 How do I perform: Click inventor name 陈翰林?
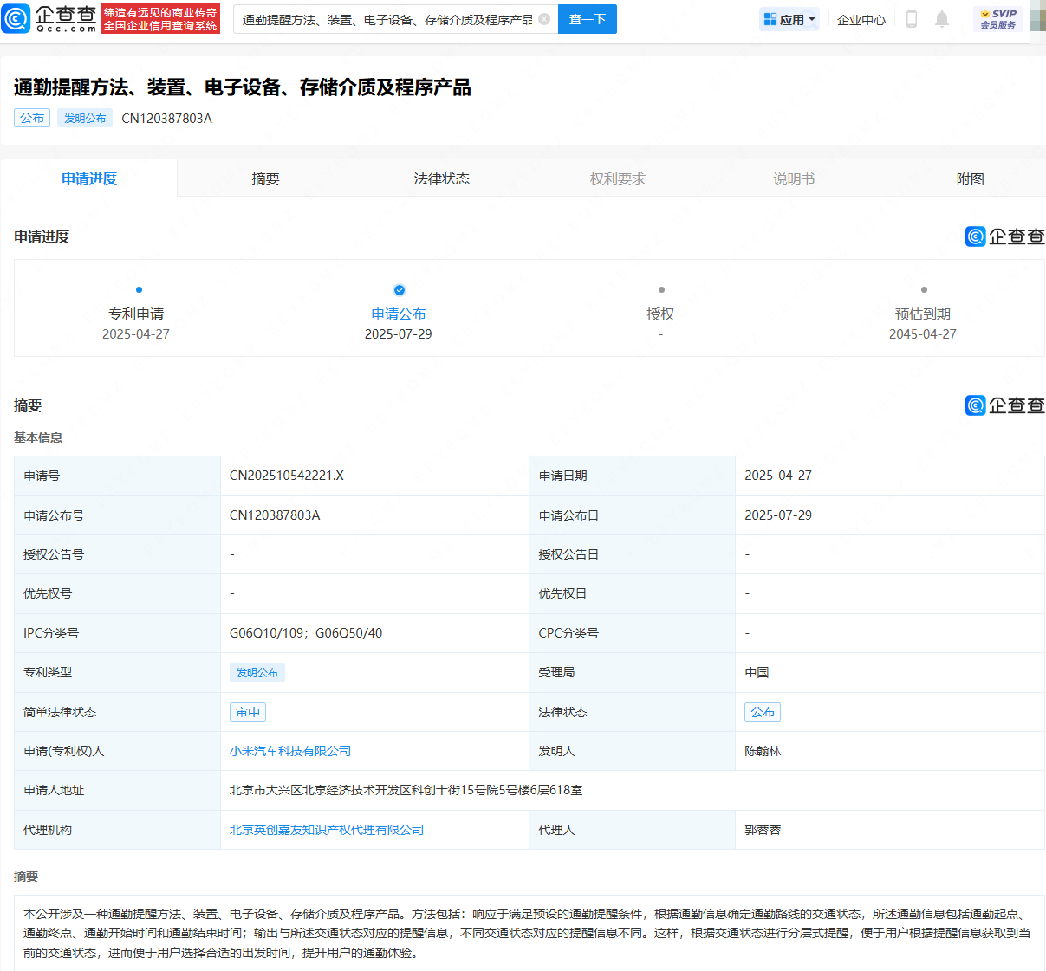pos(763,751)
